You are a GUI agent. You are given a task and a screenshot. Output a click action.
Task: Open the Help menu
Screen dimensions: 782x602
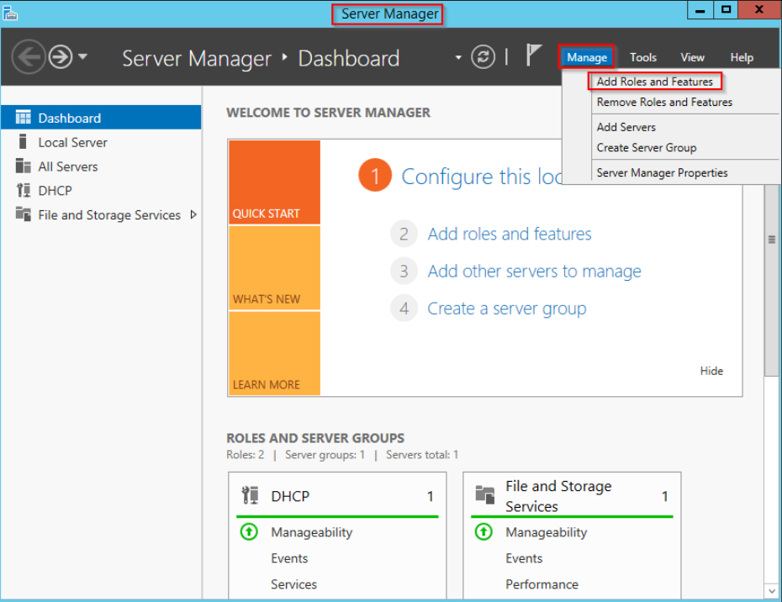click(742, 57)
